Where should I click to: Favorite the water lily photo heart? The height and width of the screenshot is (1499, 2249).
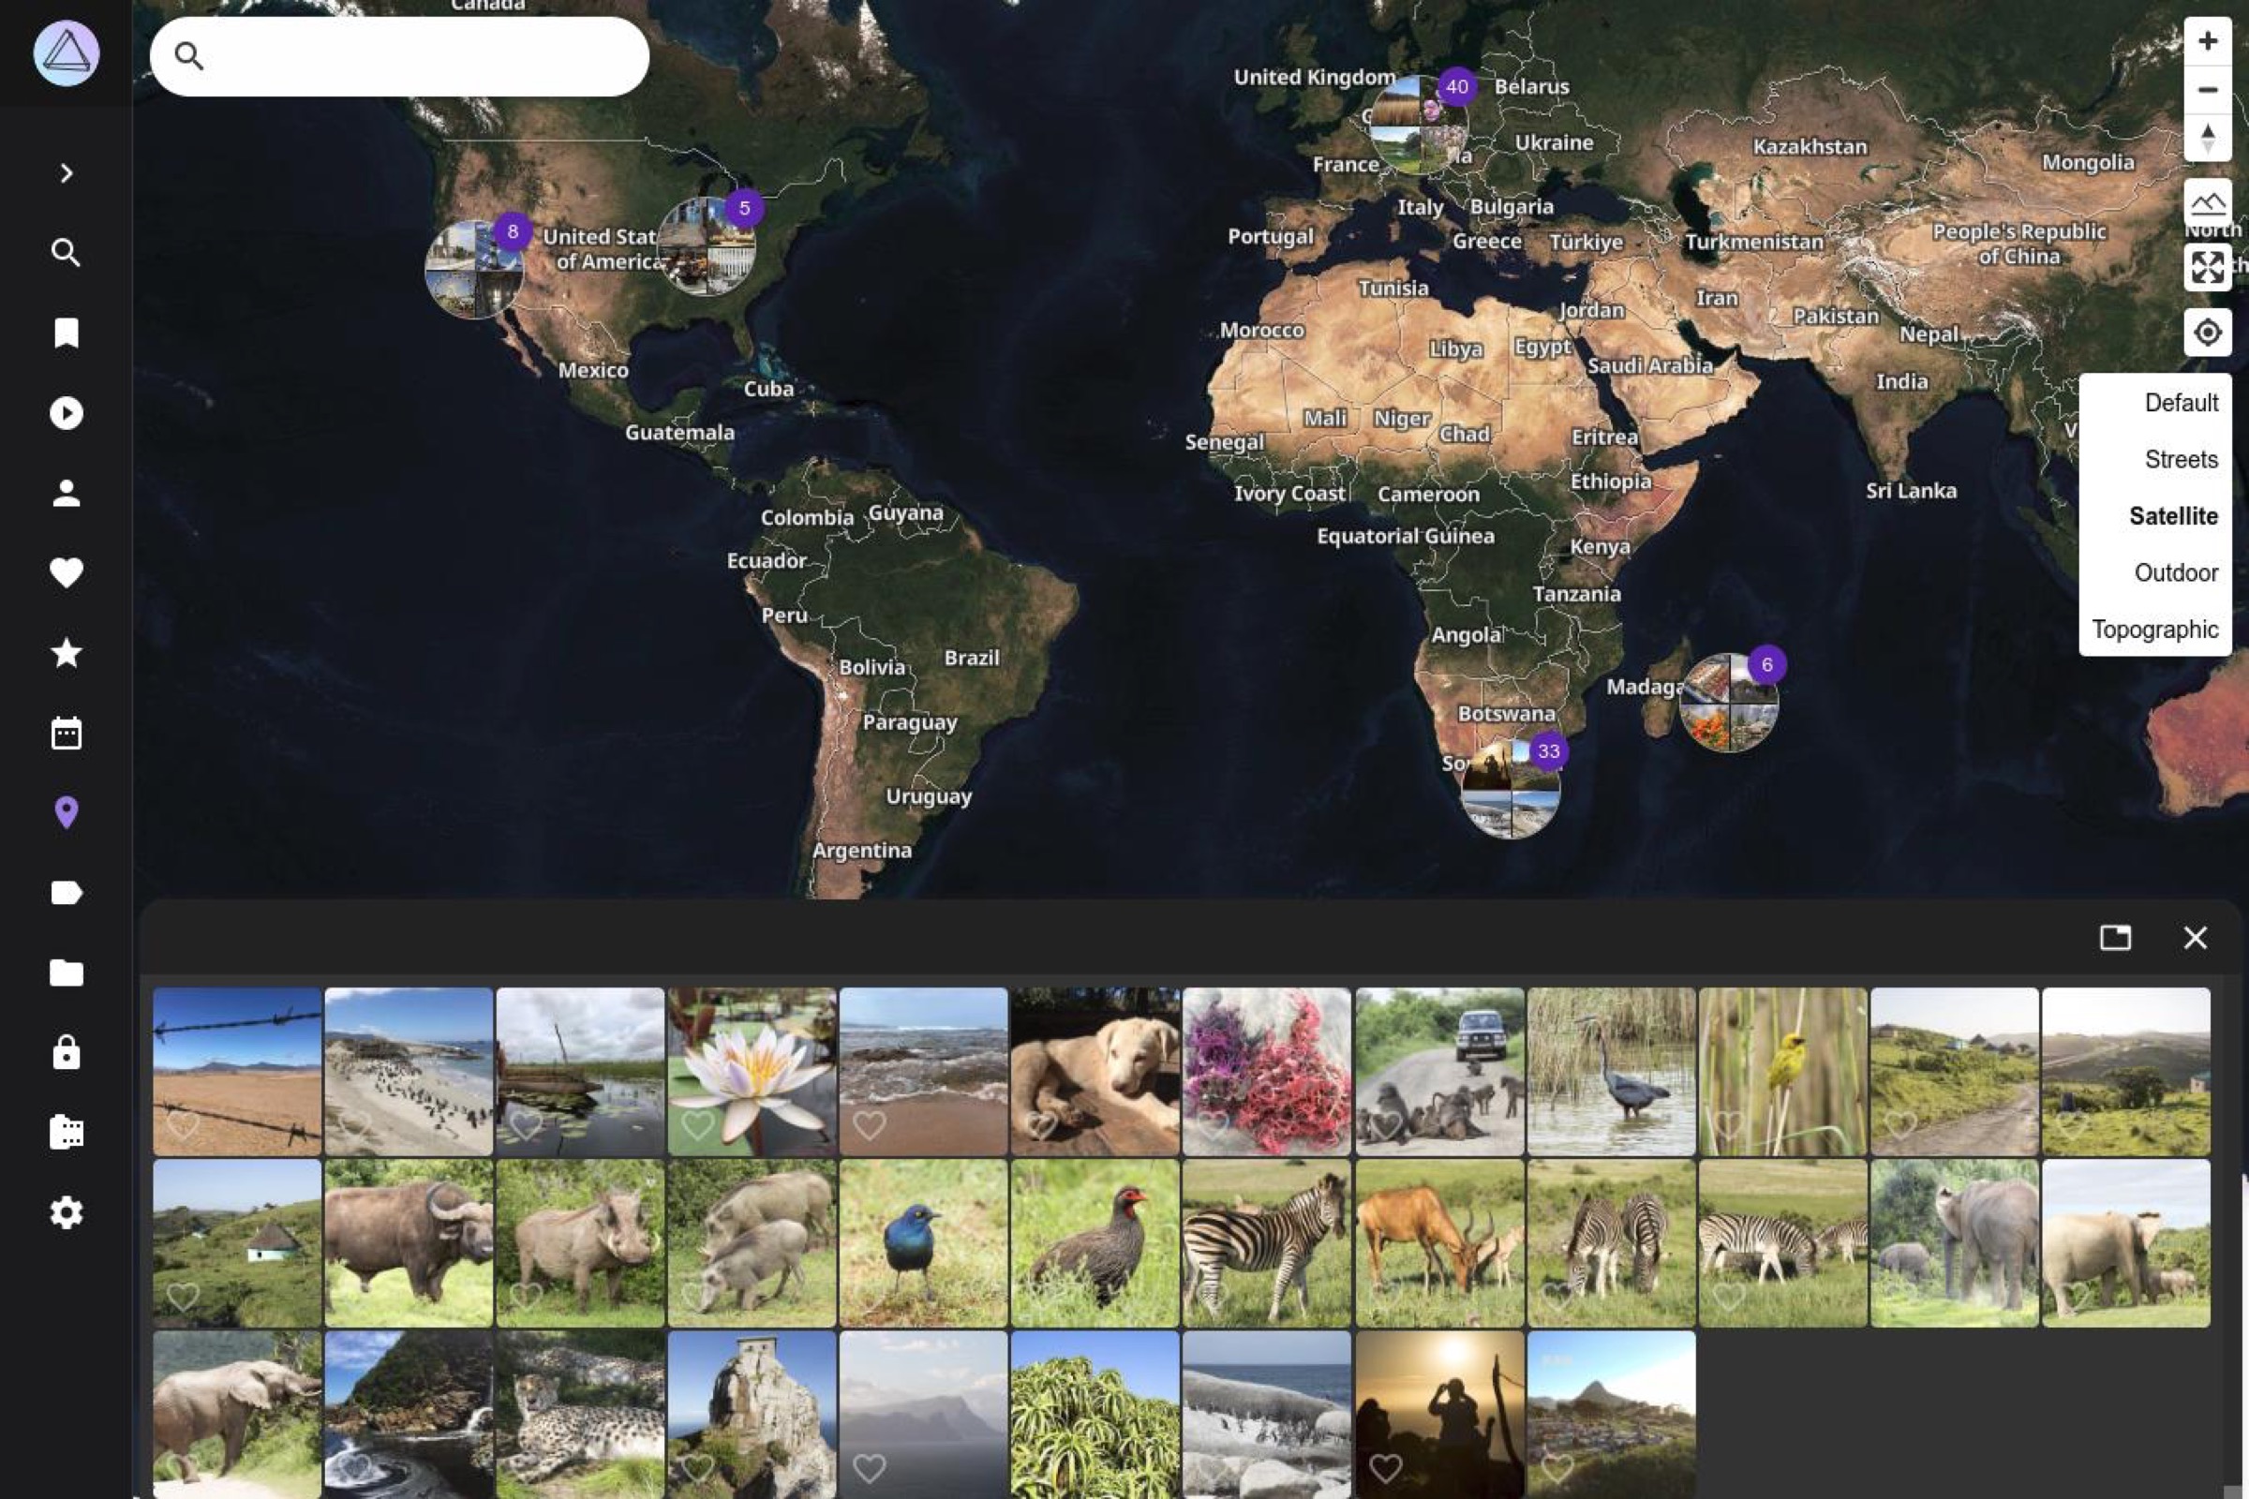(697, 1125)
